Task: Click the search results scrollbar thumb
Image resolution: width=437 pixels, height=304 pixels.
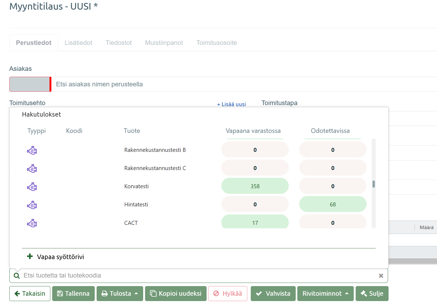Action: click(x=374, y=184)
